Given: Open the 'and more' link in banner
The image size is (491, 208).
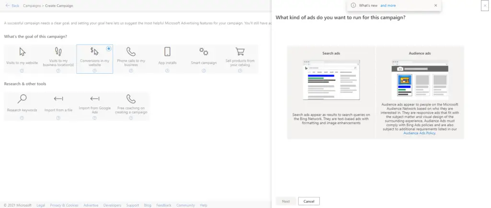Looking at the screenshot, I should click(388, 5).
